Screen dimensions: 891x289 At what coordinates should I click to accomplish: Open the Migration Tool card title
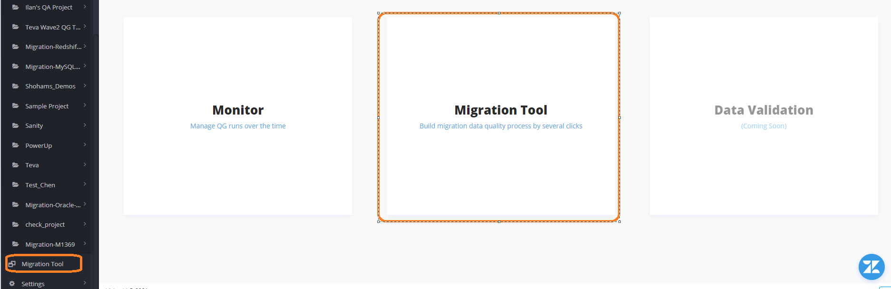pos(501,110)
